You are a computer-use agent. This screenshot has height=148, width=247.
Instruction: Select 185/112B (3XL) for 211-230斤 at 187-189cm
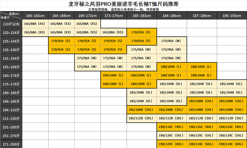(202, 118)
